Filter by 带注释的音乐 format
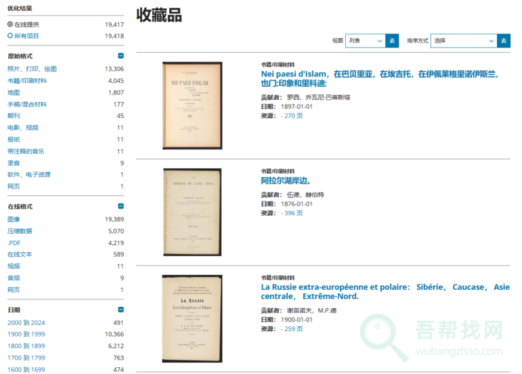This screenshot has height=374, width=522. 26,151
